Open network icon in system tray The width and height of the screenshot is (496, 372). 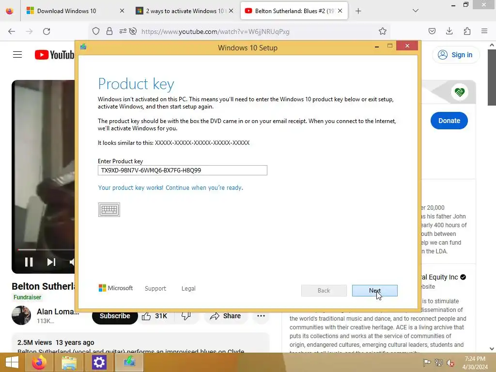coord(439,362)
